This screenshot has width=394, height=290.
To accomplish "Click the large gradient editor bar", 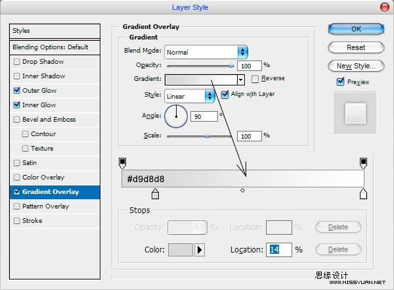I will click(x=243, y=179).
